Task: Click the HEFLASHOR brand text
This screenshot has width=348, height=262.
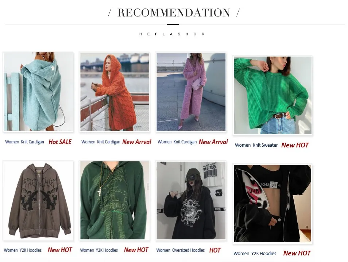Action: tap(172, 34)
